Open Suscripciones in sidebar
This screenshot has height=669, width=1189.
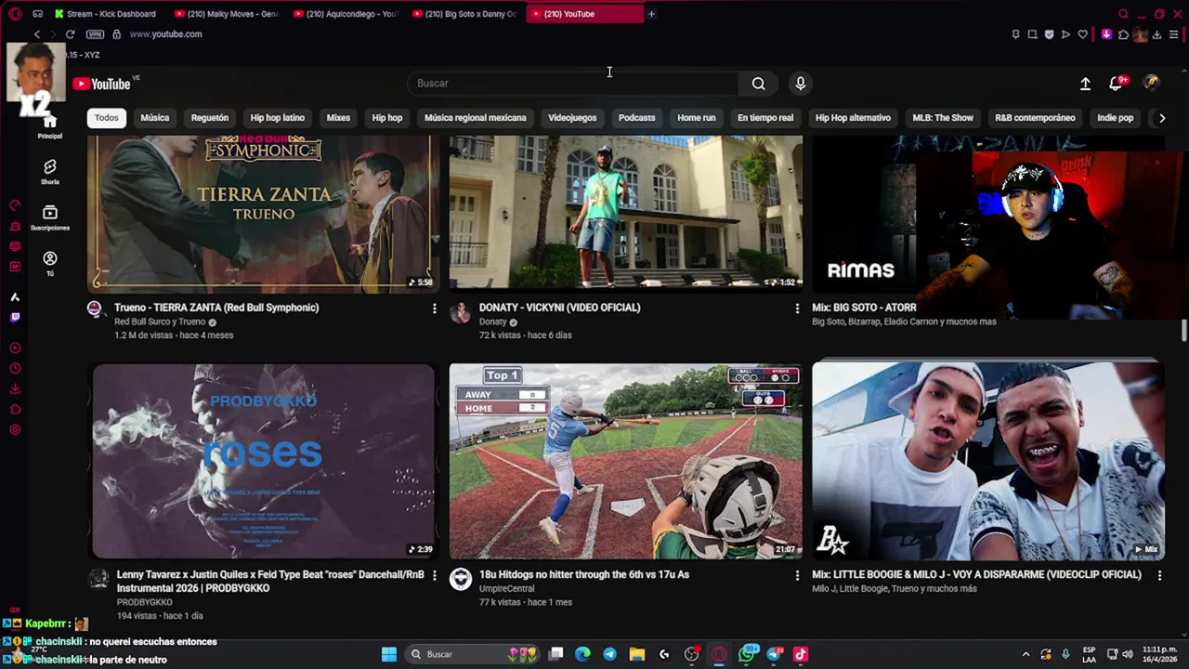(x=50, y=217)
